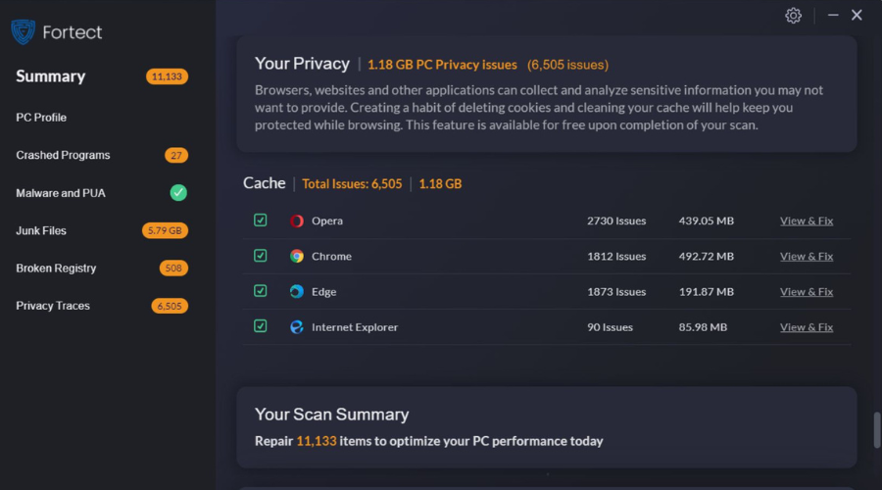Click the 492.72 MB value
Viewport: 882px width, 490px height.
point(706,257)
